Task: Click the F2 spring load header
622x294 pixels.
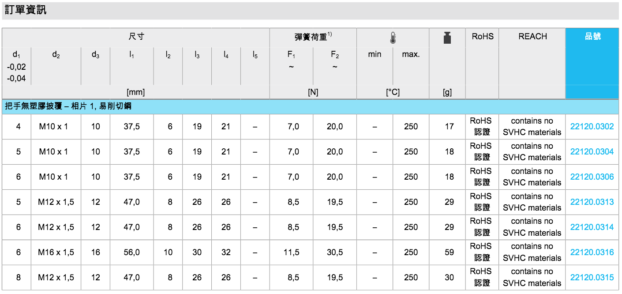Action: point(335,55)
